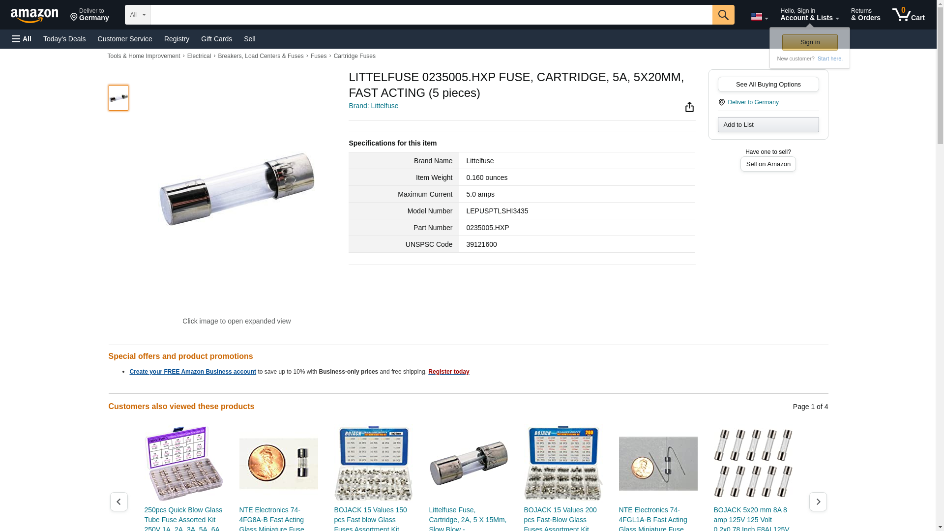944x531 pixels.
Task: Click the Amazon logo
Action: pos(34,15)
